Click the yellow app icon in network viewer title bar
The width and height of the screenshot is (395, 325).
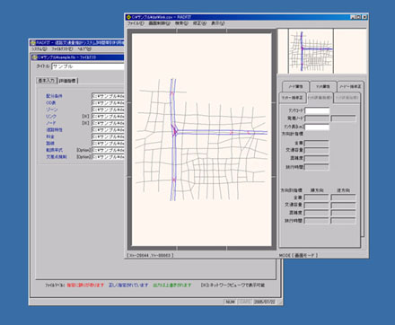tap(129, 17)
